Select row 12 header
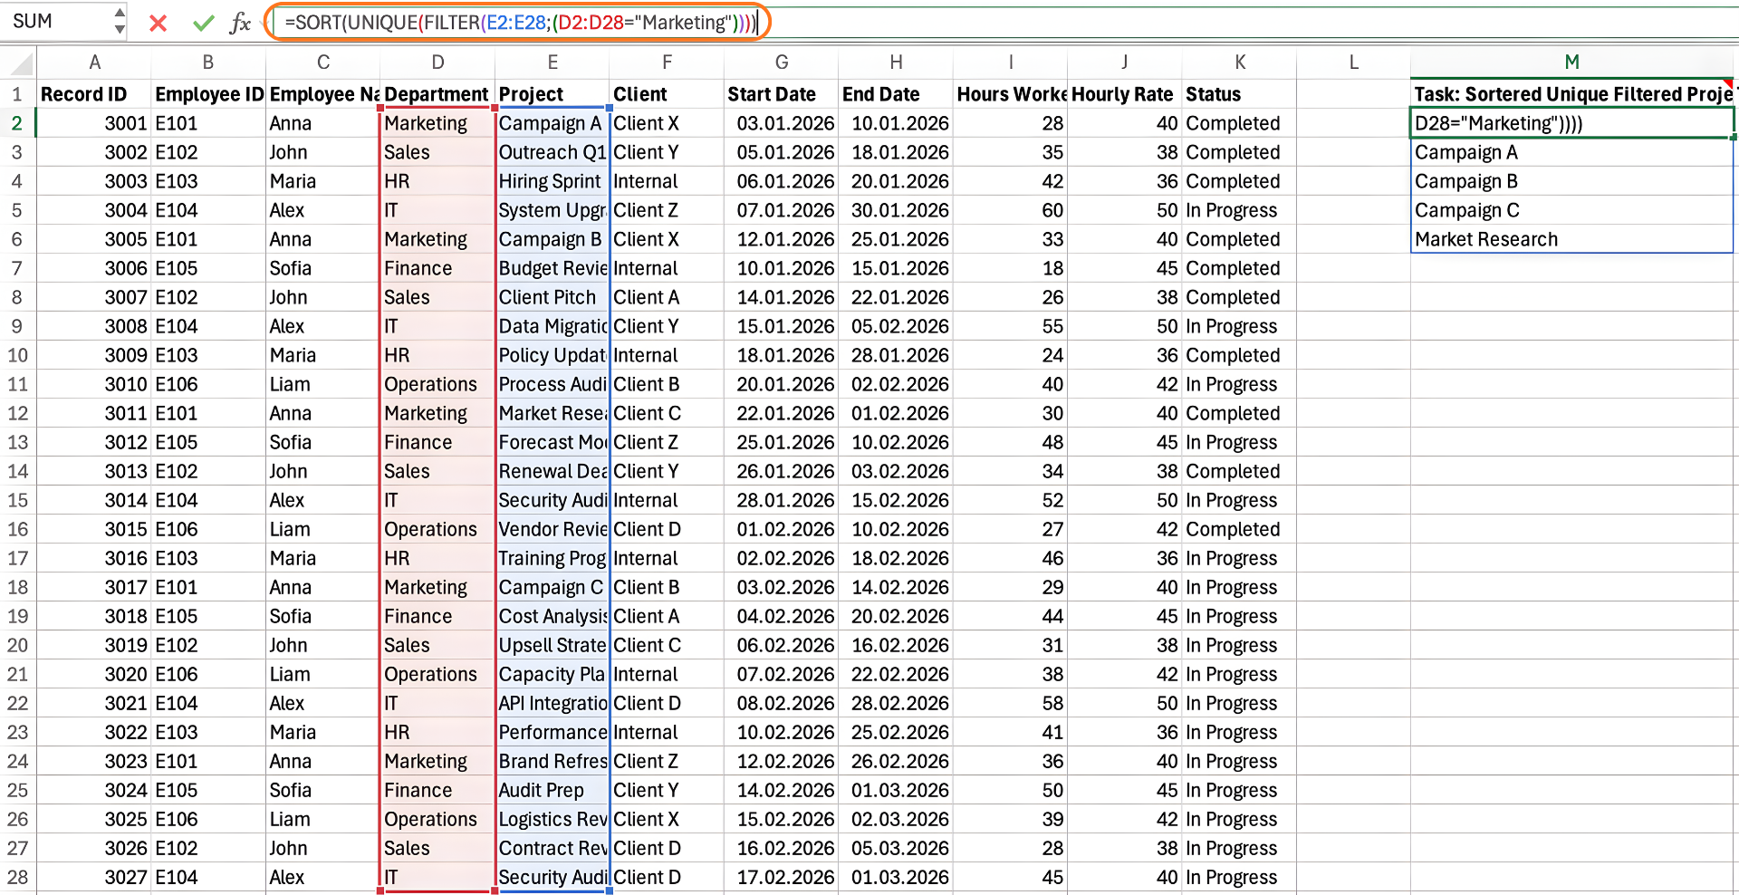This screenshot has height=895, width=1739. [17, 413]
